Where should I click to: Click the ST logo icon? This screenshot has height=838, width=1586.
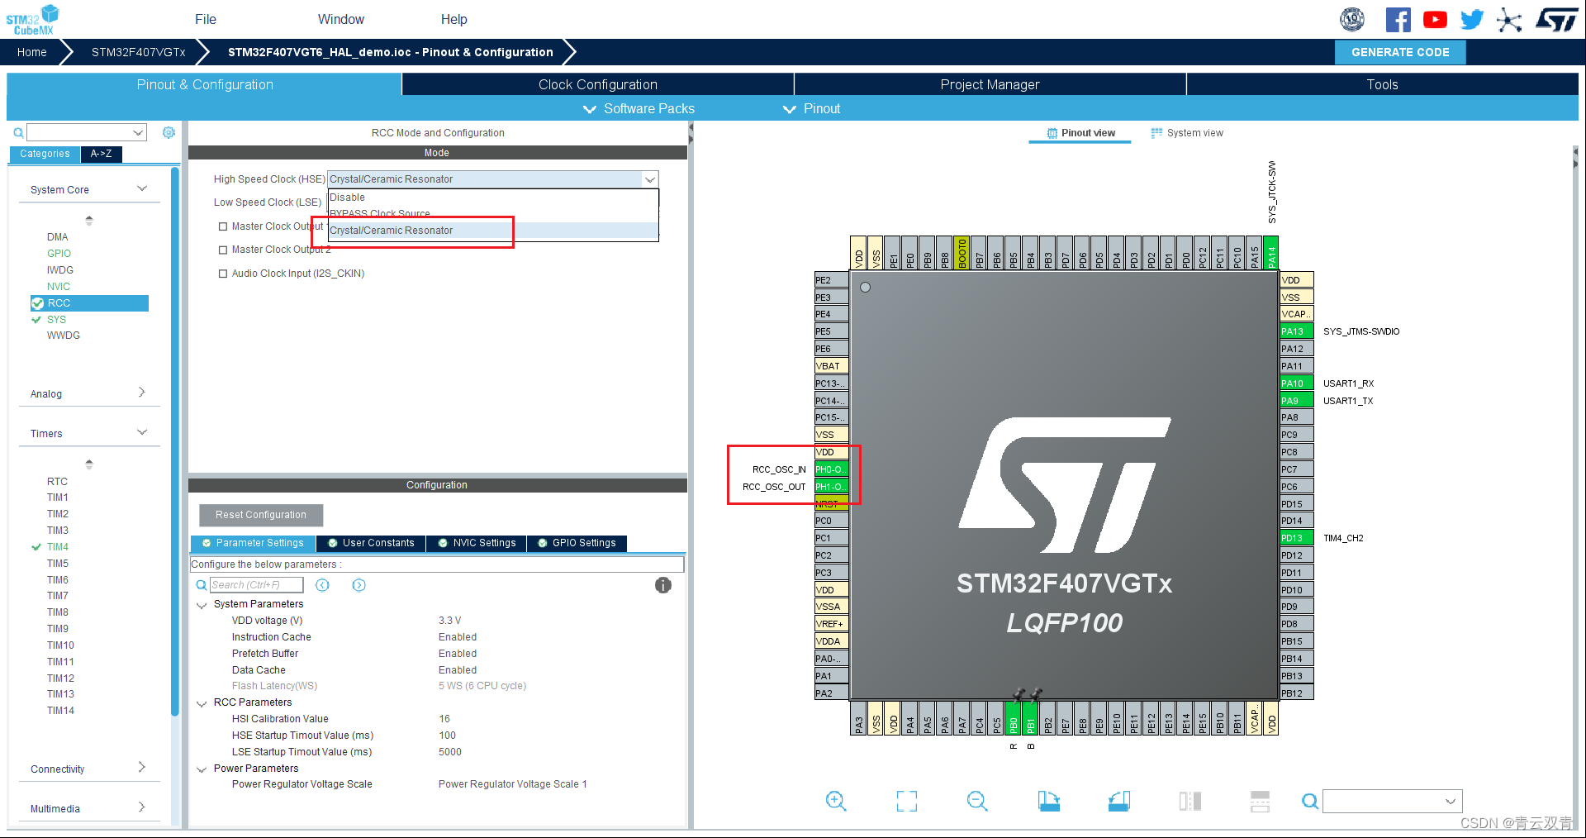[x=1555, y=19]
